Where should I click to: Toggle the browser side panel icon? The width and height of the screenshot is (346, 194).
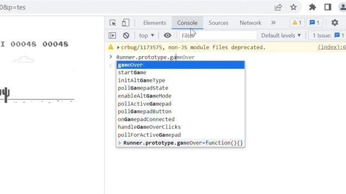click(x=328, y=7)
